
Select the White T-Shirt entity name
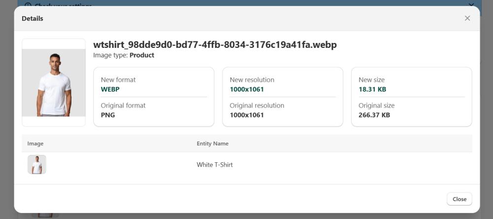214,165
